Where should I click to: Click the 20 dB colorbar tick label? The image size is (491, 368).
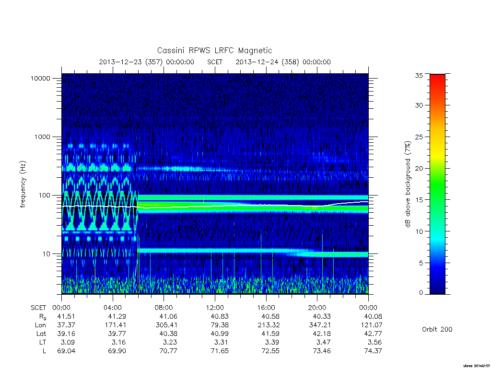pos(419,168)
